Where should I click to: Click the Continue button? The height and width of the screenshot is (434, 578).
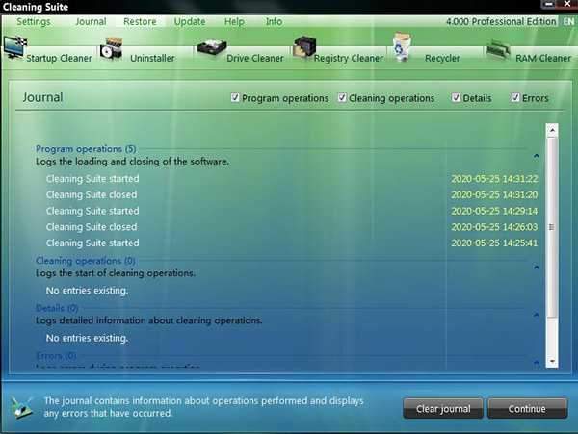click(x=527, y=409)
